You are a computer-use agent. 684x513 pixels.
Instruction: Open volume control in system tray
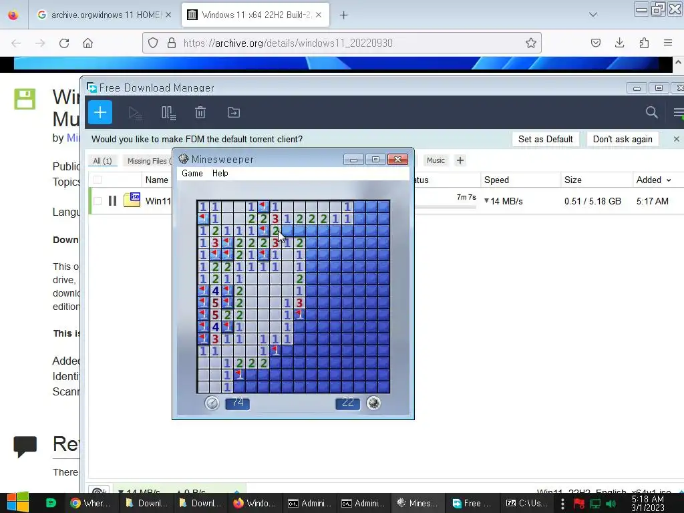click(611, 504)
